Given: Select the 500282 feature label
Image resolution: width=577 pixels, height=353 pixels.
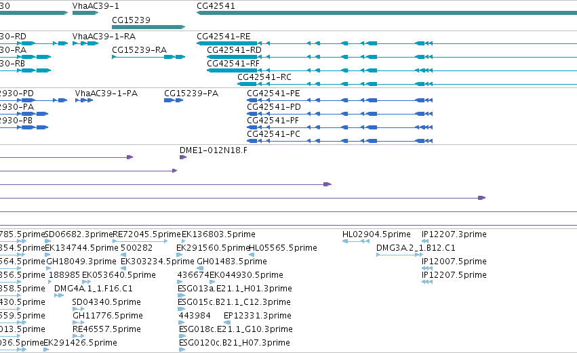Looking at the screenshot, I should [x=136, y=248].
